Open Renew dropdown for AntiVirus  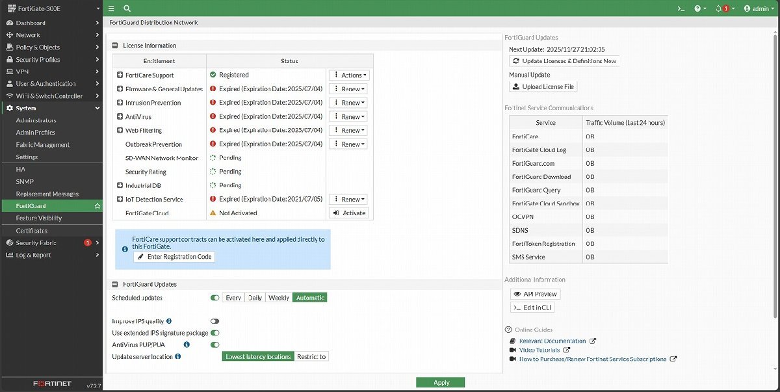pyautogui.click(x=349, y=117)
